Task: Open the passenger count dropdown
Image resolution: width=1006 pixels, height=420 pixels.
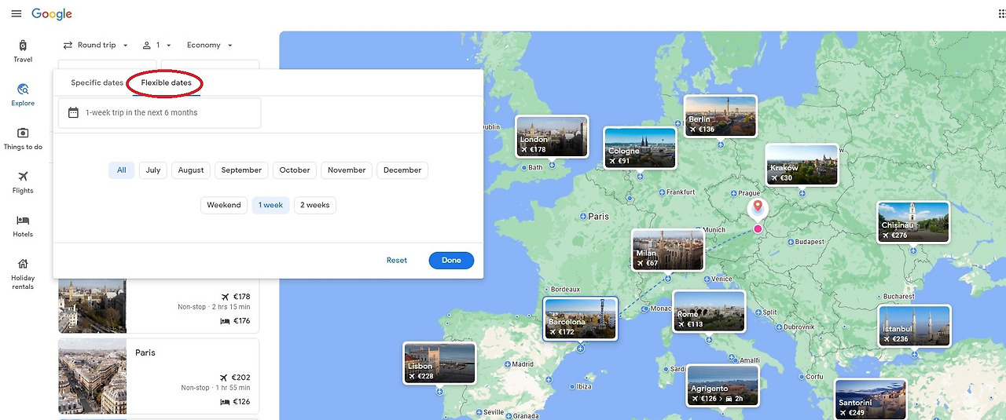Action: 157,45
